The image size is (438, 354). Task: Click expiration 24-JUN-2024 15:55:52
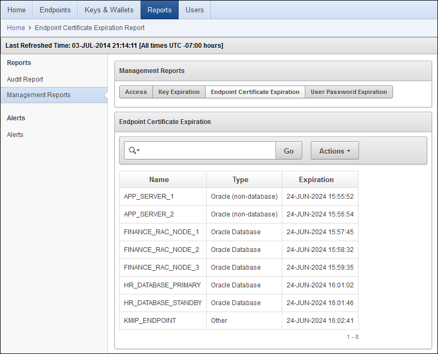pyautogui.click(x=320, y=197)
